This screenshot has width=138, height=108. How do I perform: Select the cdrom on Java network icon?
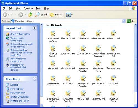click(68, 48)
